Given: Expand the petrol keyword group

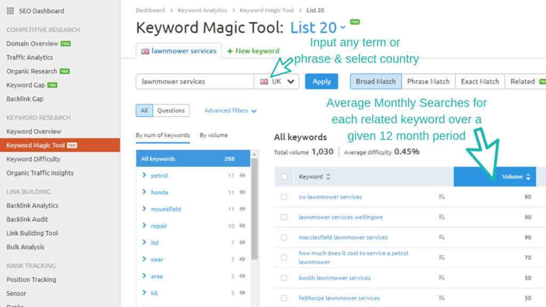Looking at the screenshot, I should point(144,175).
